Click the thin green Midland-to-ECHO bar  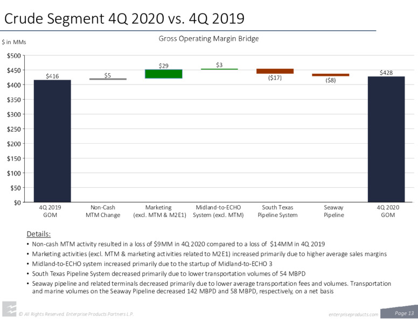(x=219, y=69)
